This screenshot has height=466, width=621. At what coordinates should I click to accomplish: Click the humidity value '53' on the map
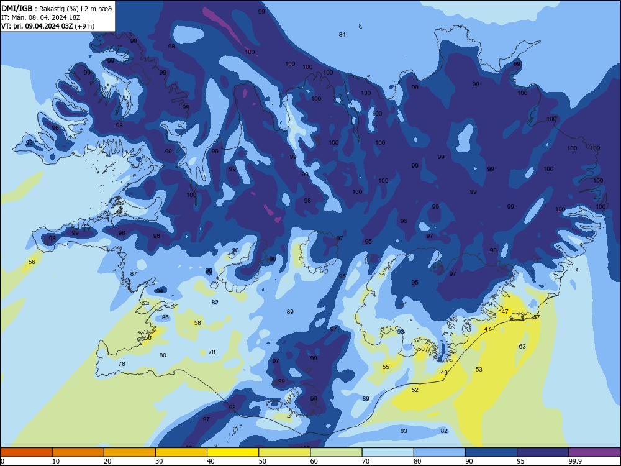[x=479, y=370]
